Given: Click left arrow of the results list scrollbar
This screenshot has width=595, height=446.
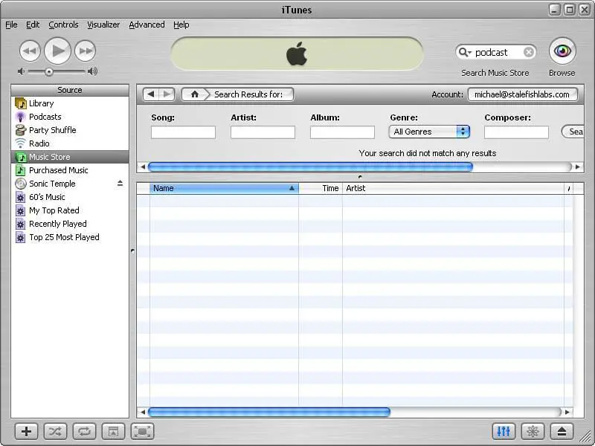Looking at the screenshot, I should (x=143, y=412).
